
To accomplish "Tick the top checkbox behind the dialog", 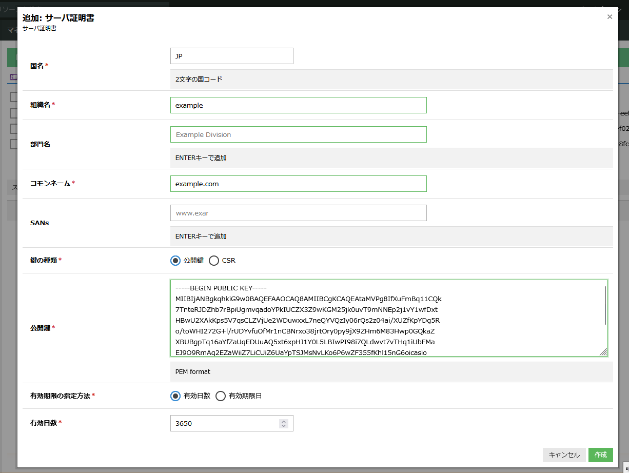I will (13, 97).
